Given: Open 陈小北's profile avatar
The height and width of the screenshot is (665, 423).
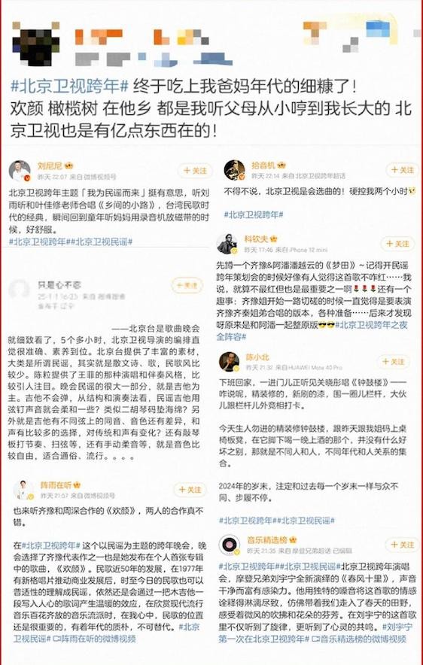Looking at the screenshot, I should coord(229,361).
